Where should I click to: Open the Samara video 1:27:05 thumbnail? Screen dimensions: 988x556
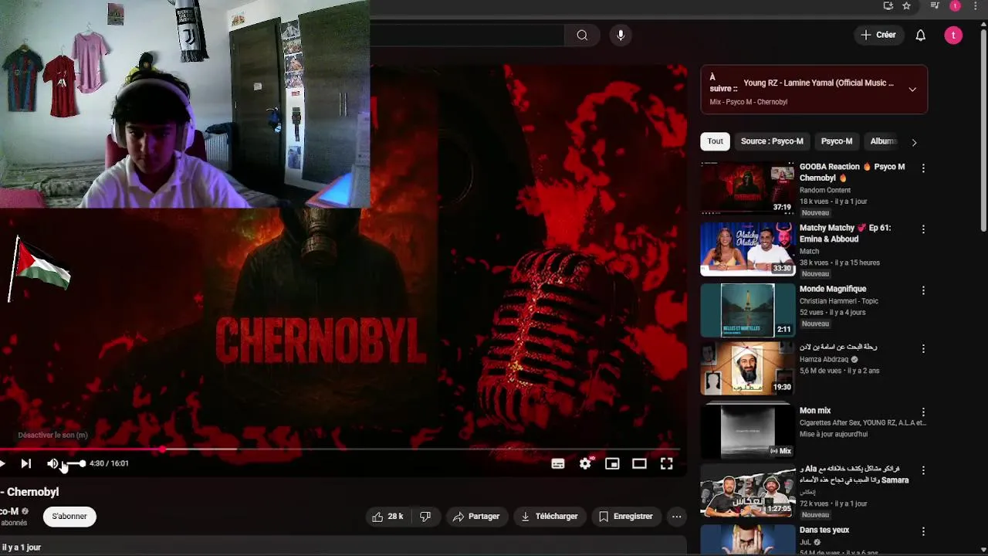click(x=747, y=491)
